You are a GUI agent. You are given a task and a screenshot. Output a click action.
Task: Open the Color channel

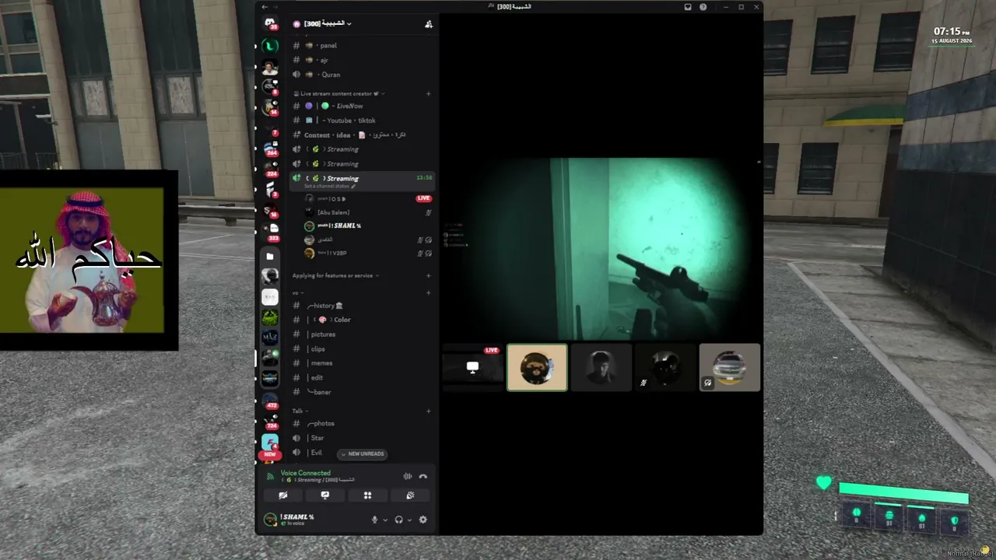[362, 320]
